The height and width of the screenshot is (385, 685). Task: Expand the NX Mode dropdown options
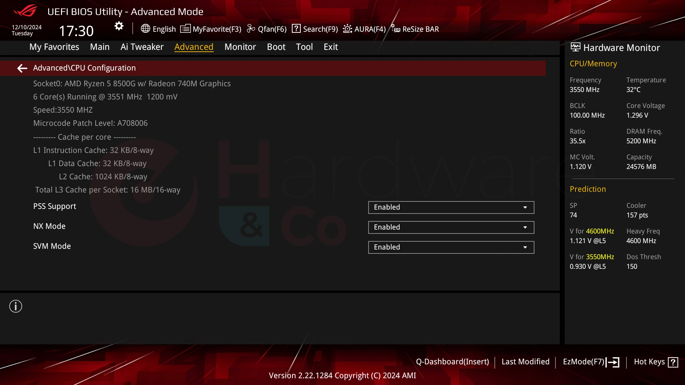[525, 227]
